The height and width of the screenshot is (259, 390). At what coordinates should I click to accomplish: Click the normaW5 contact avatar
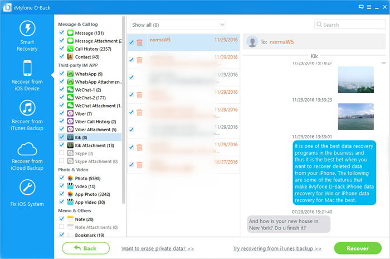(252, 42)
